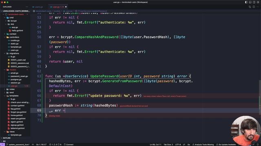The width and height of the screenshot is (261, 146).
Task: Place cursor on line 69 after err =
Action: point(65,110)
